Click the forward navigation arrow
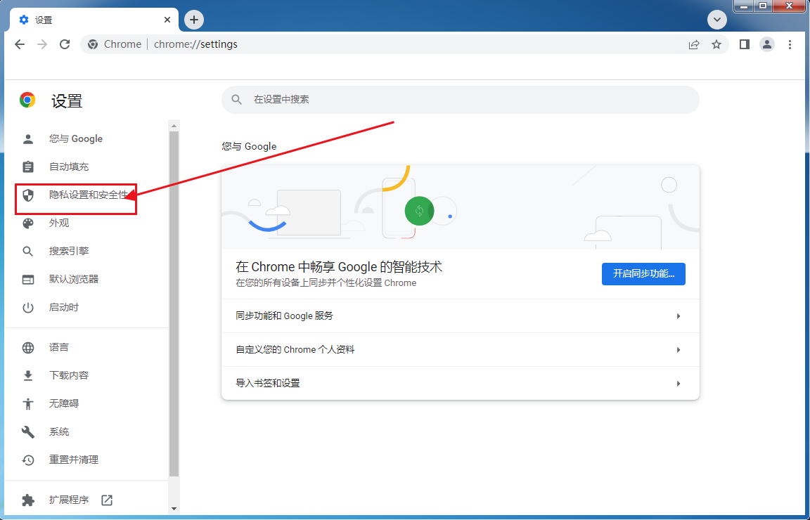Screen dimensions: 810x520 point(42,44)
